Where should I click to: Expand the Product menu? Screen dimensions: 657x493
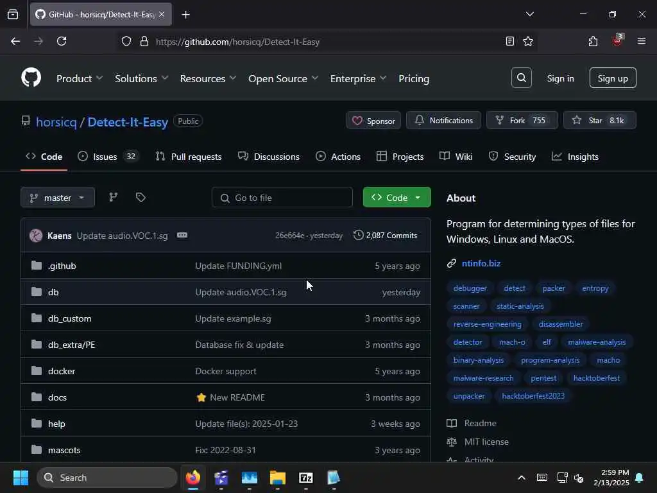(x=80, y=78)
